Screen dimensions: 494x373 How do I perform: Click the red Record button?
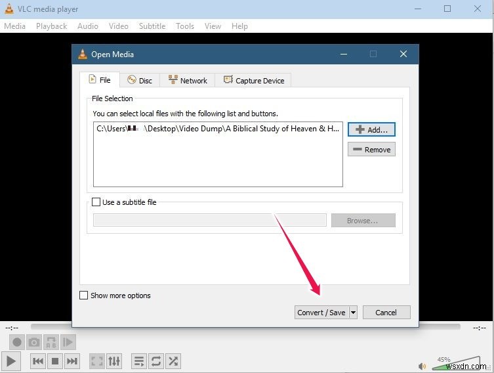[17, 342]
